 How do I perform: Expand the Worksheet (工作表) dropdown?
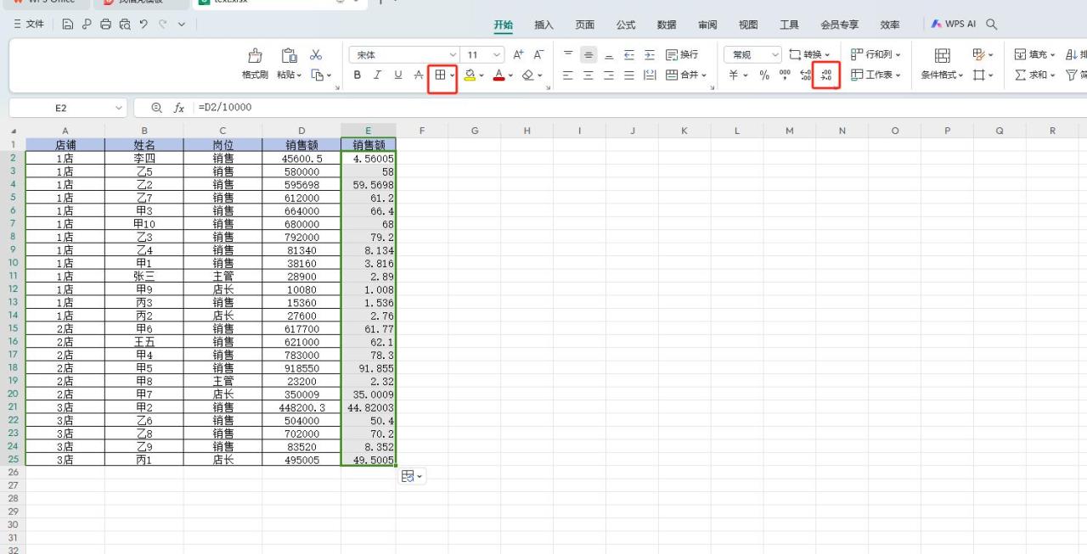898,75
